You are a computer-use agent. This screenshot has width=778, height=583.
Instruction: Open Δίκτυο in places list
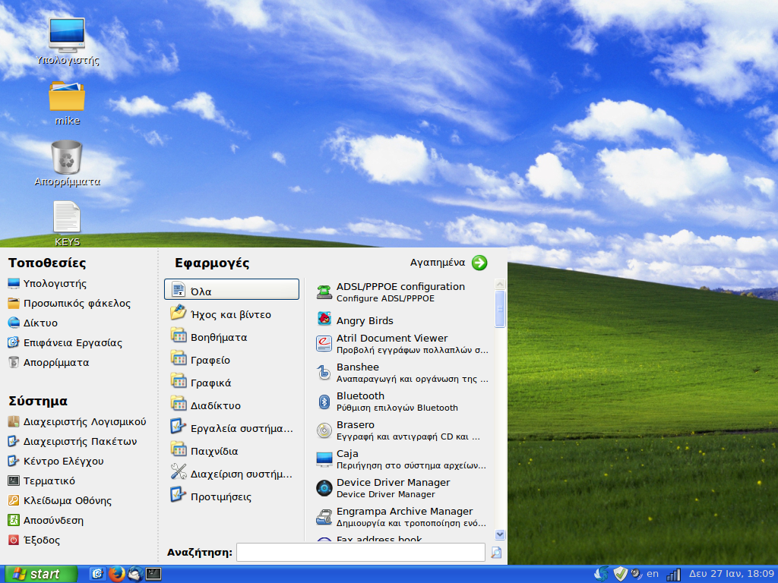[x=33, y=323]
